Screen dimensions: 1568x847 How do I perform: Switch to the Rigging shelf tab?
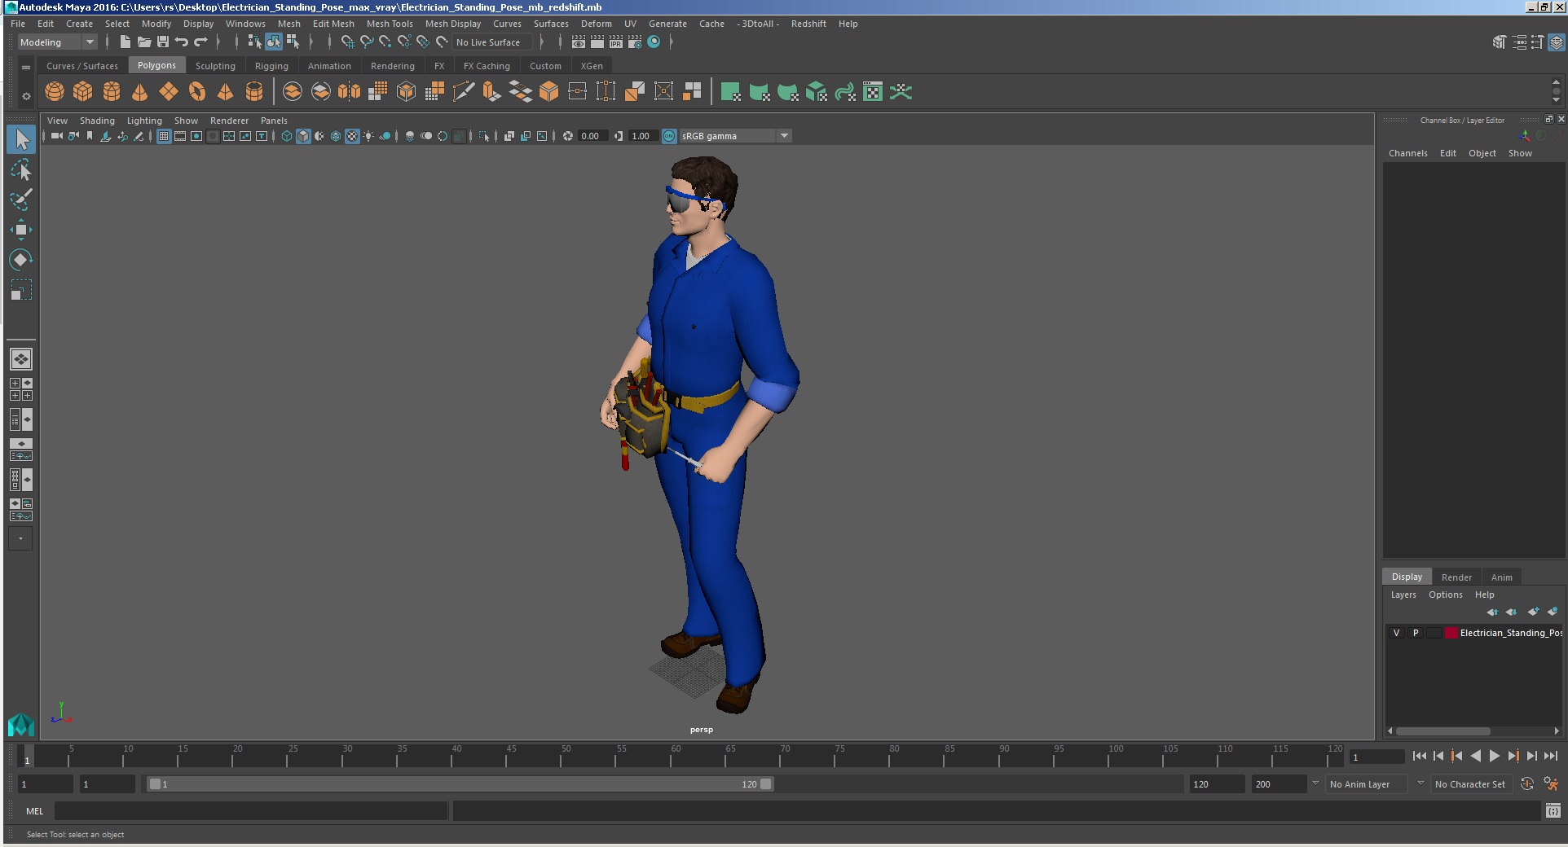[271, 66]
